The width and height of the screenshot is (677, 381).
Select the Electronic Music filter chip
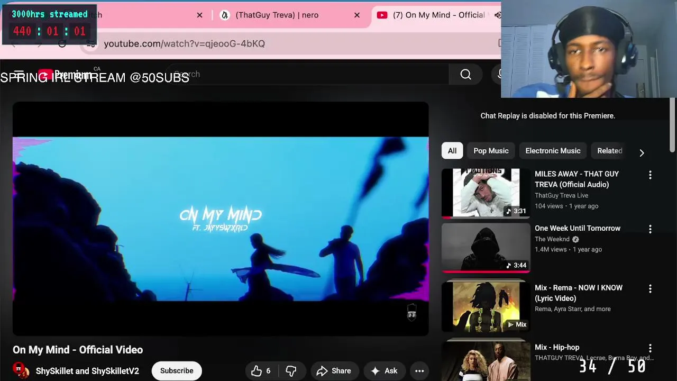553,151
